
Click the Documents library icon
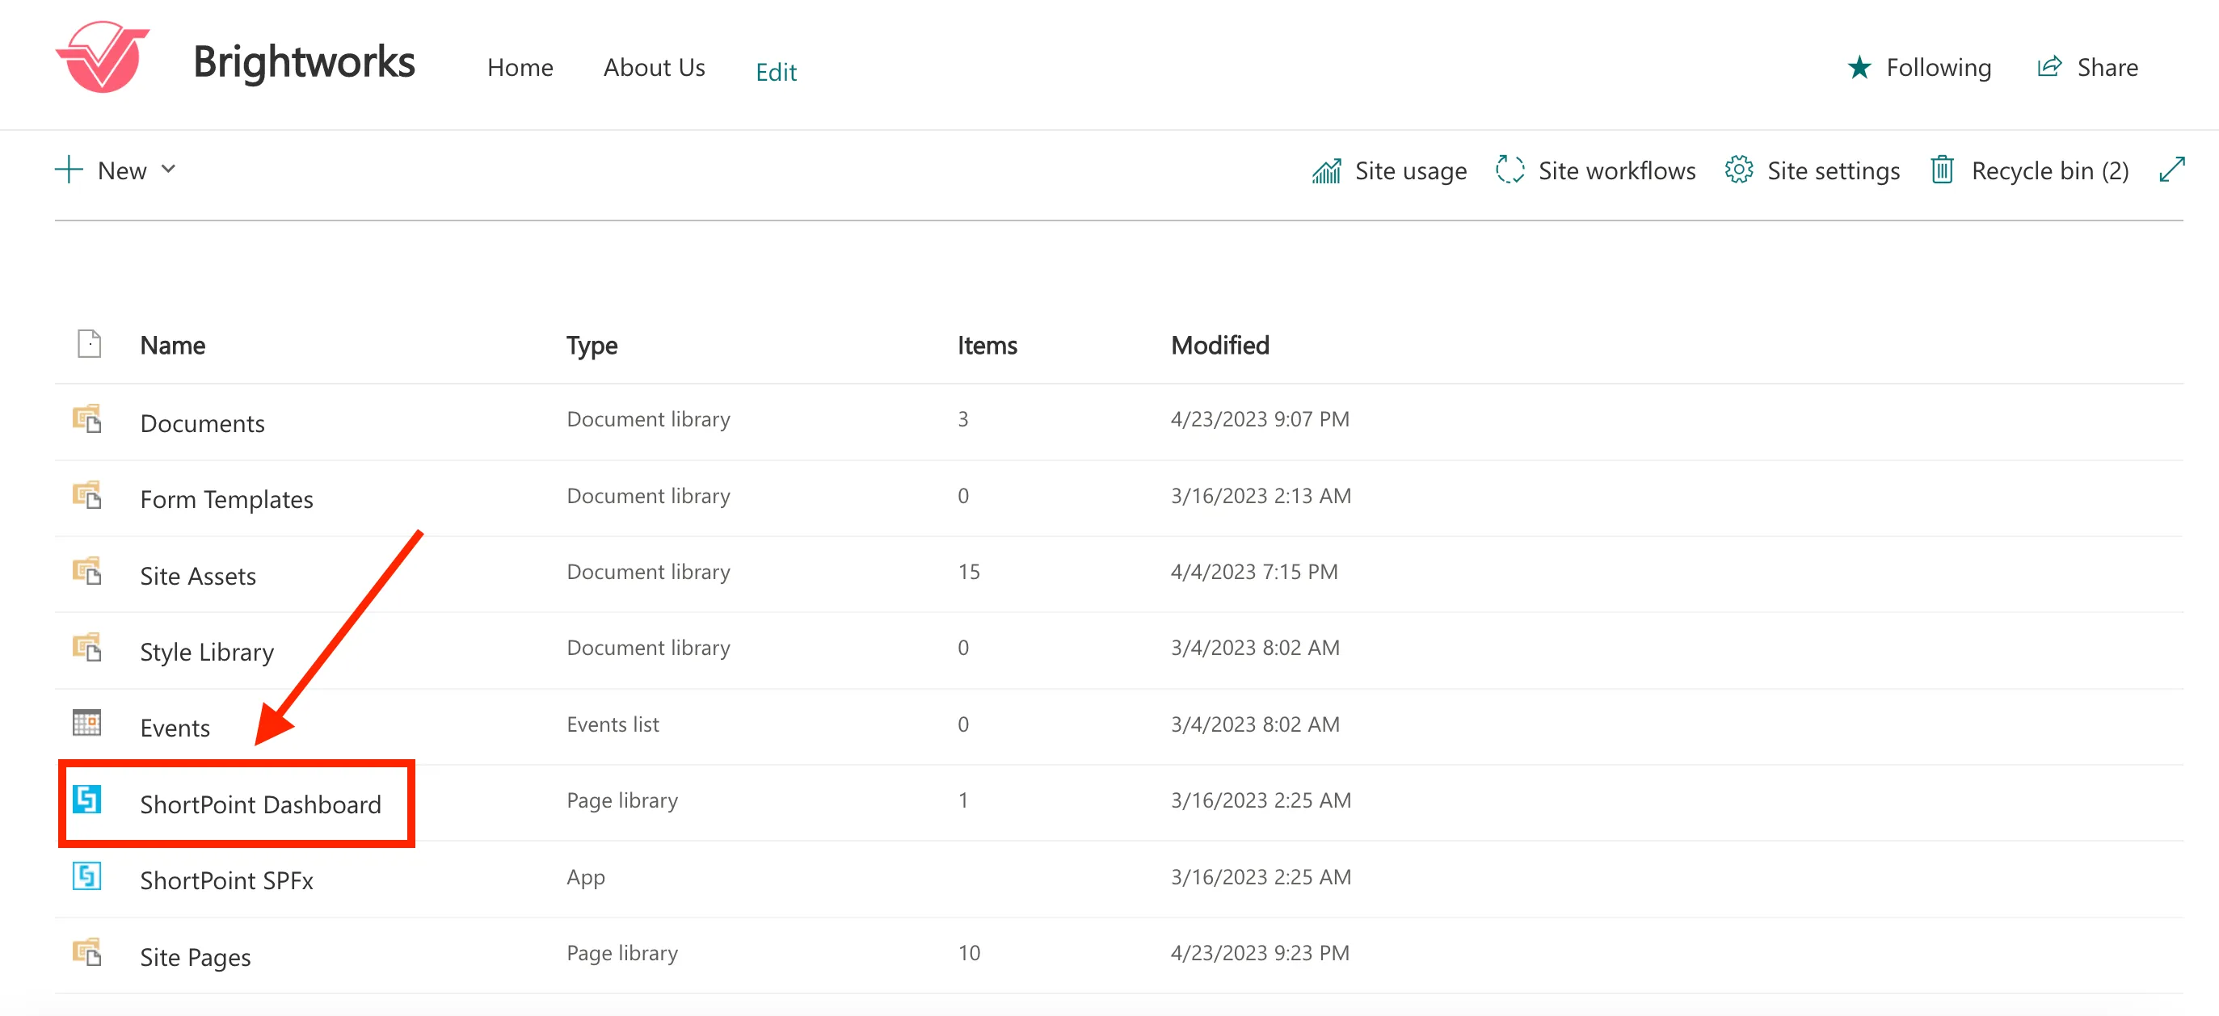click(x=87, y=418)
